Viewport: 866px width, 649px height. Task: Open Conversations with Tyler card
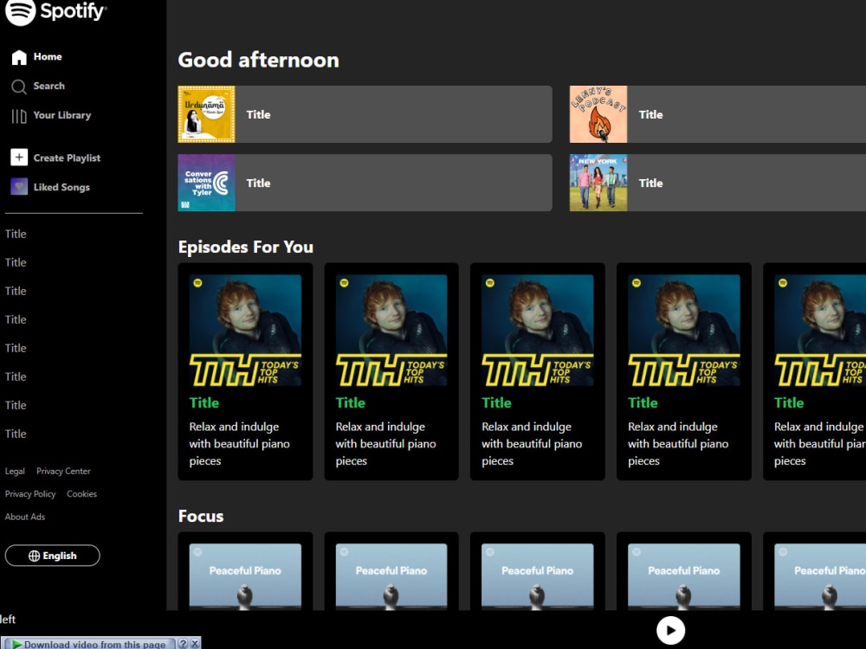point(365,183)
